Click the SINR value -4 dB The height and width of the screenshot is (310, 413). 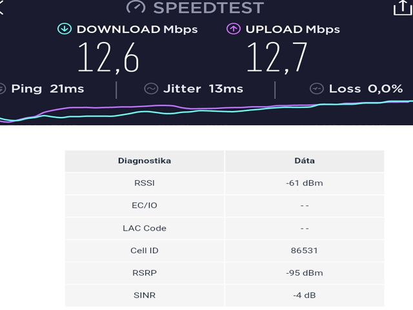pos(304,295)
